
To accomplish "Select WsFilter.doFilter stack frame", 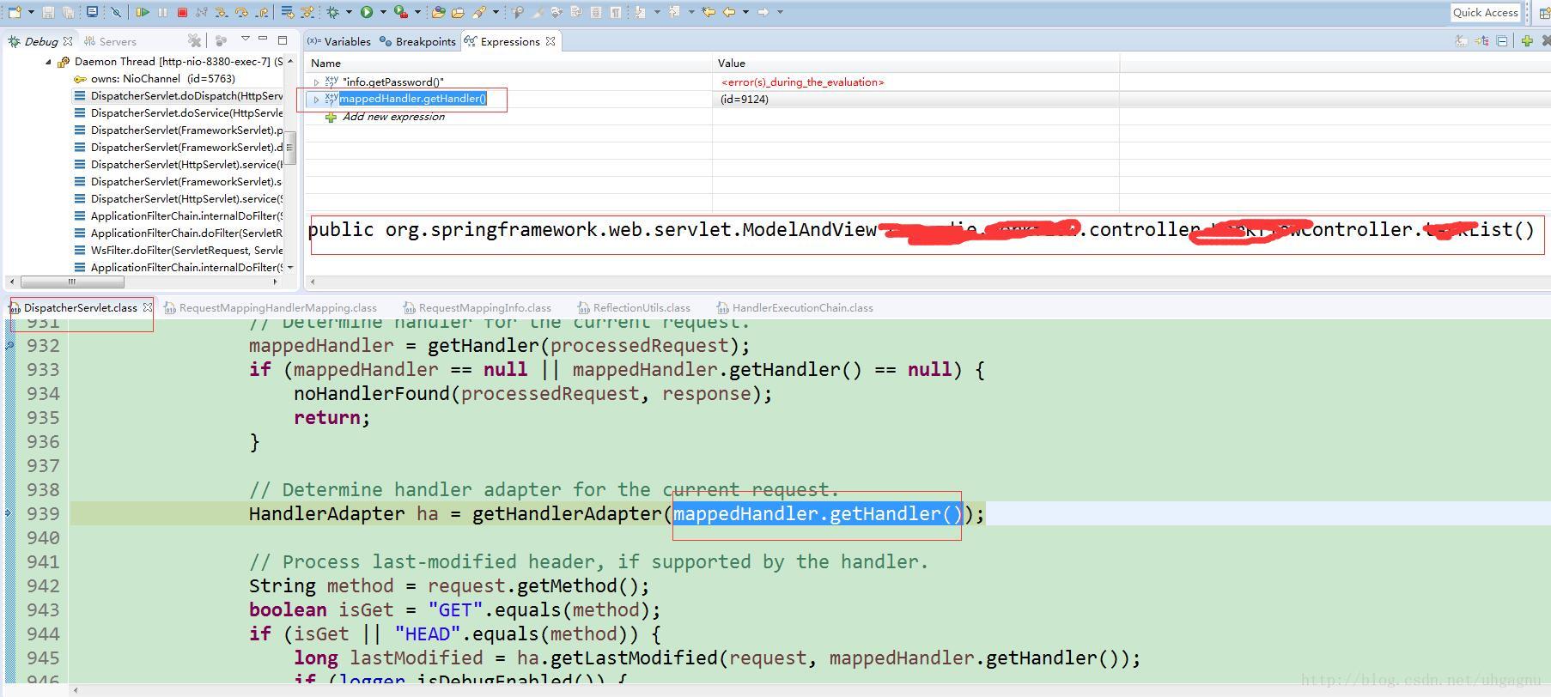I will tap(179, 251).
